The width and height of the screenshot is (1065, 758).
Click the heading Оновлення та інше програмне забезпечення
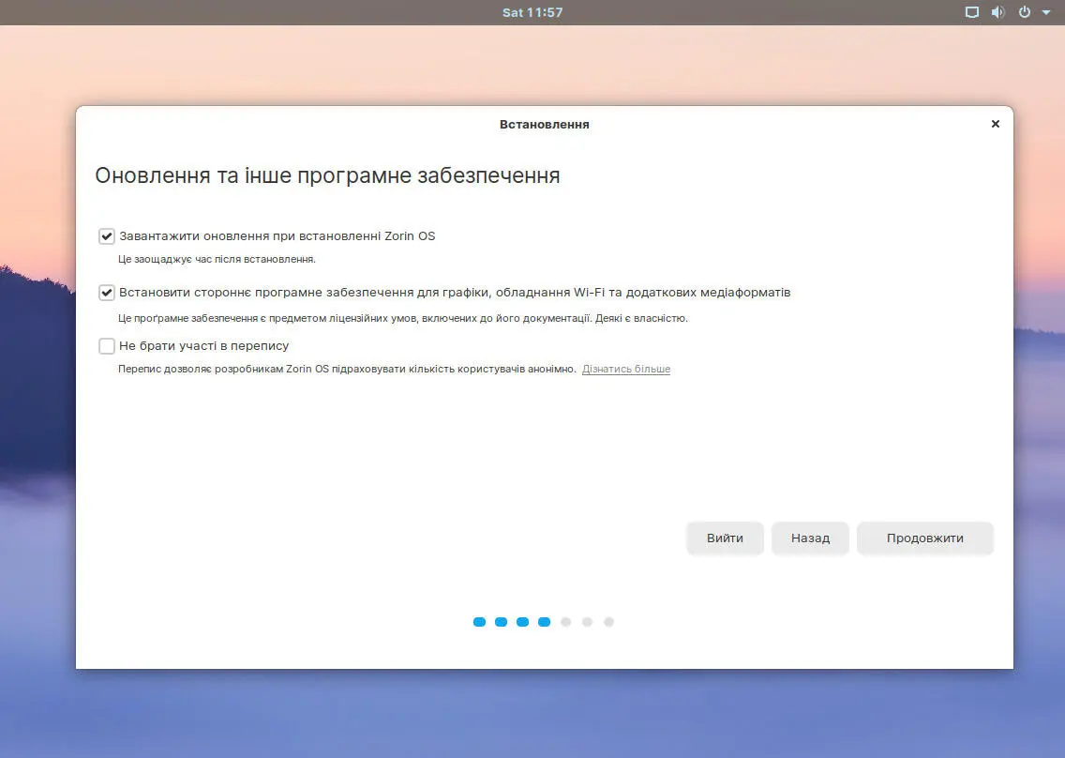click(x=327, y=175)
